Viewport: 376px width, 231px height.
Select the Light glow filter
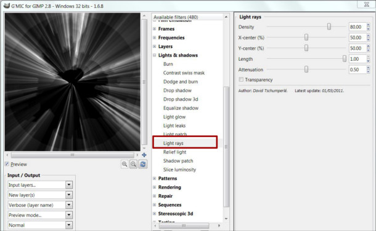pos(174,117)
